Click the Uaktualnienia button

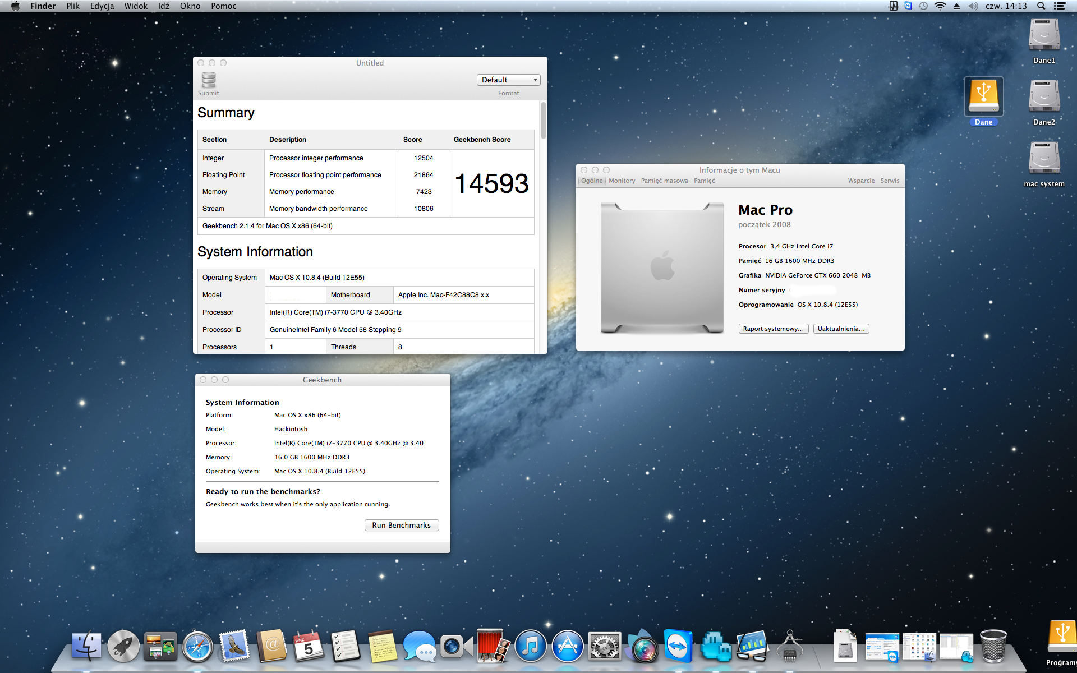[x=841, y=329]
